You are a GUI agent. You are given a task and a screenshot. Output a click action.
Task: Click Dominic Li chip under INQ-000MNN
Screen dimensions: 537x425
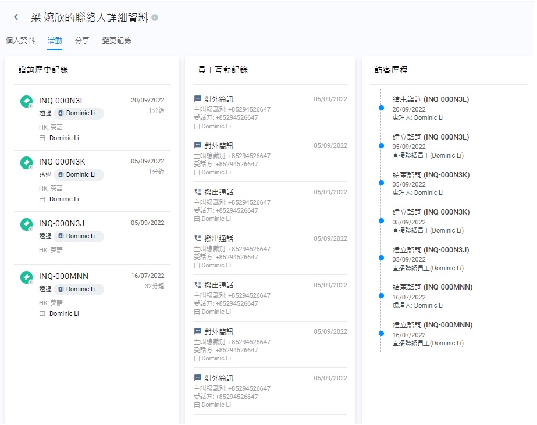coord(79,289)
